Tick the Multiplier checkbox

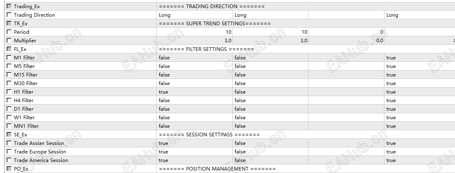[x=9, y=40]
